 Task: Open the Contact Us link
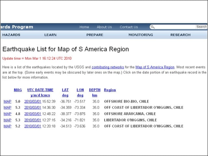pos(129,27)
